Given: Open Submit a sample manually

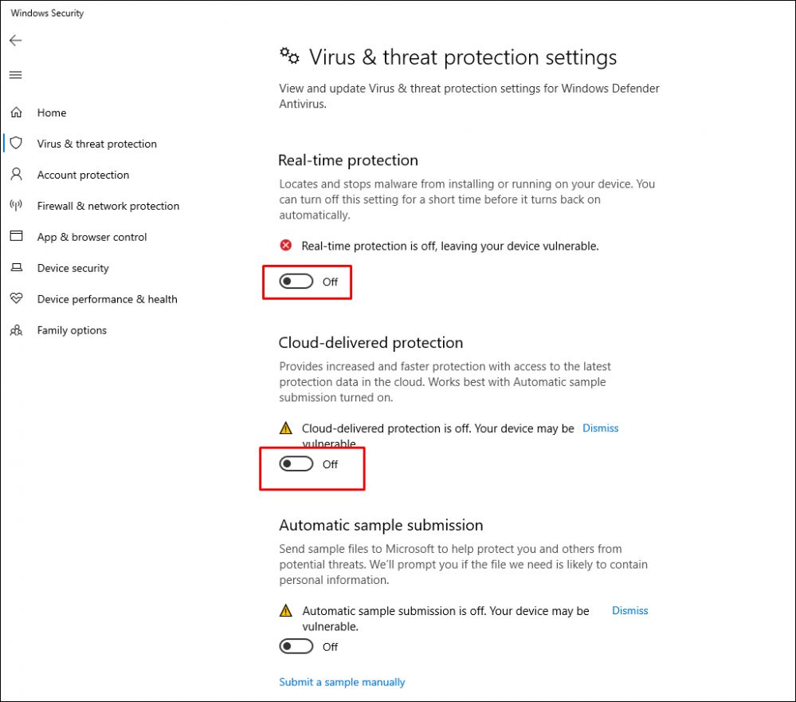Looking at the screenshot, I should coord(341,682).
